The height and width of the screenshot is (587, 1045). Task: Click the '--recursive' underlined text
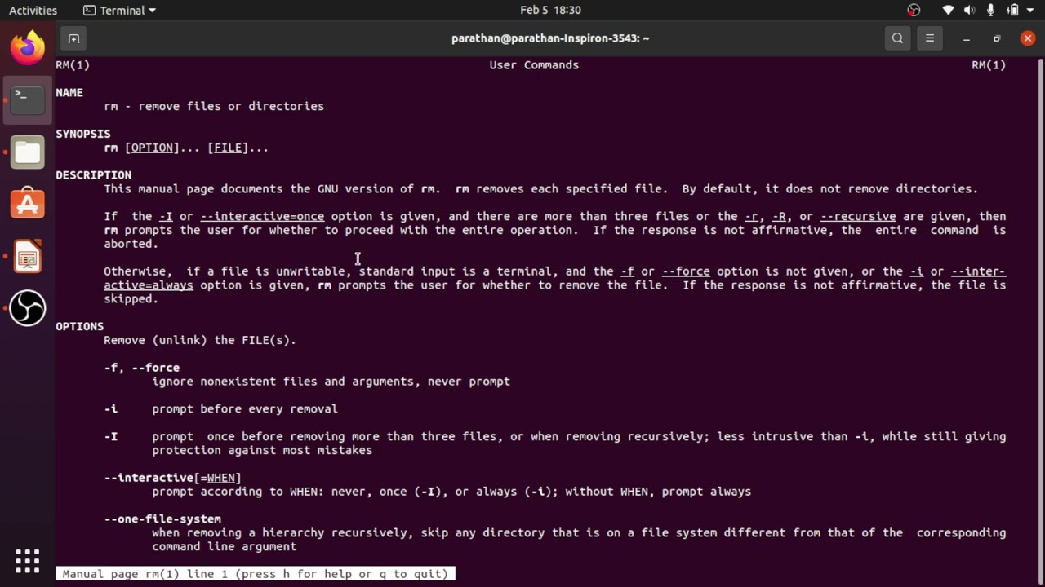(858, 217)
